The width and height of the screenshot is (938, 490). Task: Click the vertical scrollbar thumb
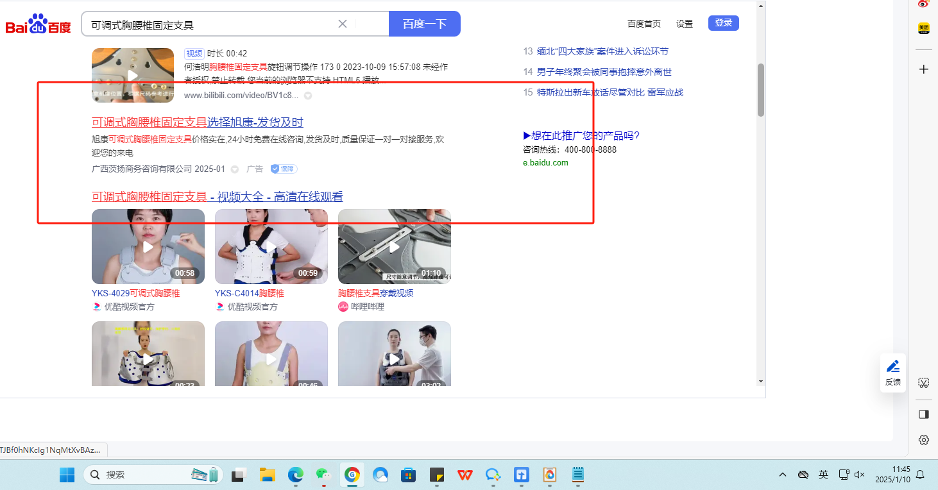point(761,90)
